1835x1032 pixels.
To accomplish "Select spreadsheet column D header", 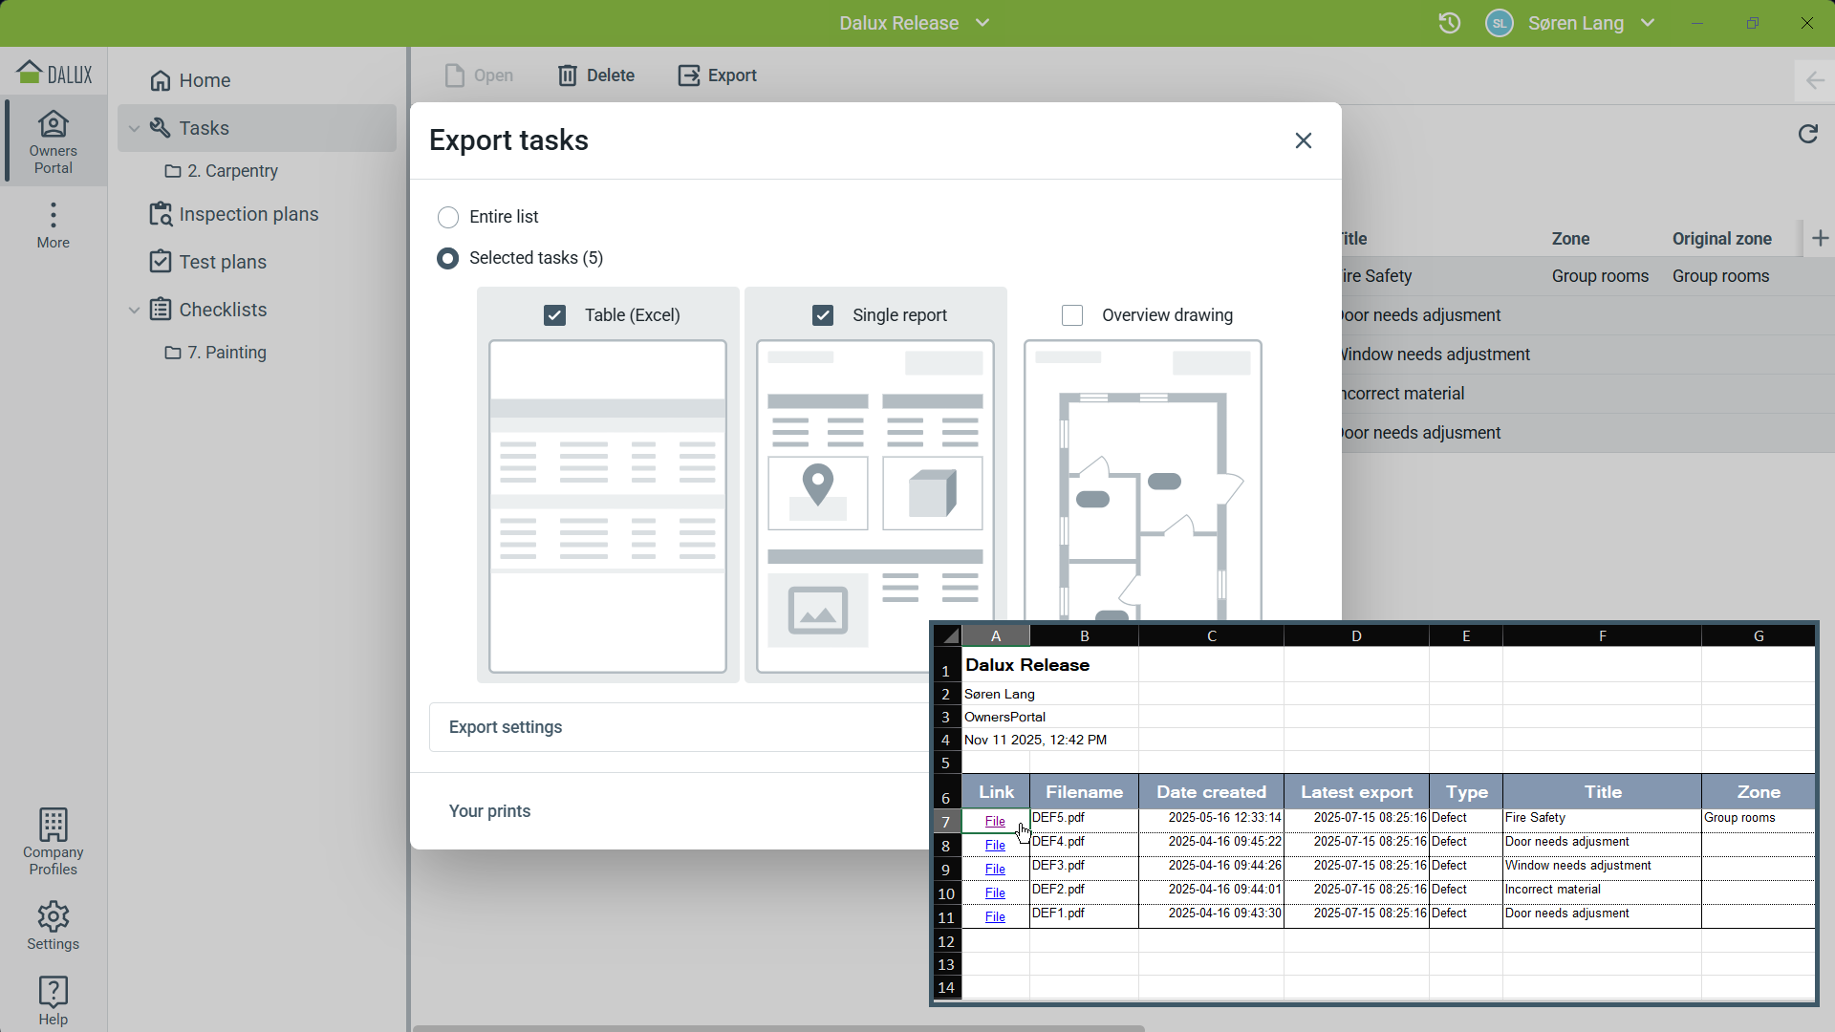I will tap(1357, 636).
